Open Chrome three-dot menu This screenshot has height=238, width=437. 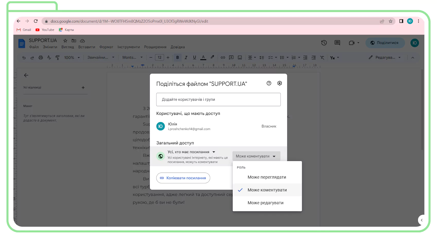[x=418, y=21]
